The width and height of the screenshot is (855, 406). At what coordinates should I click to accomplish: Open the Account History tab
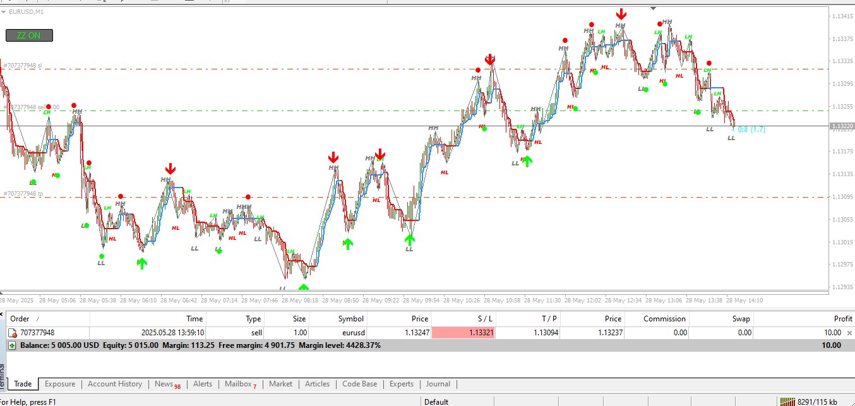[115, 384]
